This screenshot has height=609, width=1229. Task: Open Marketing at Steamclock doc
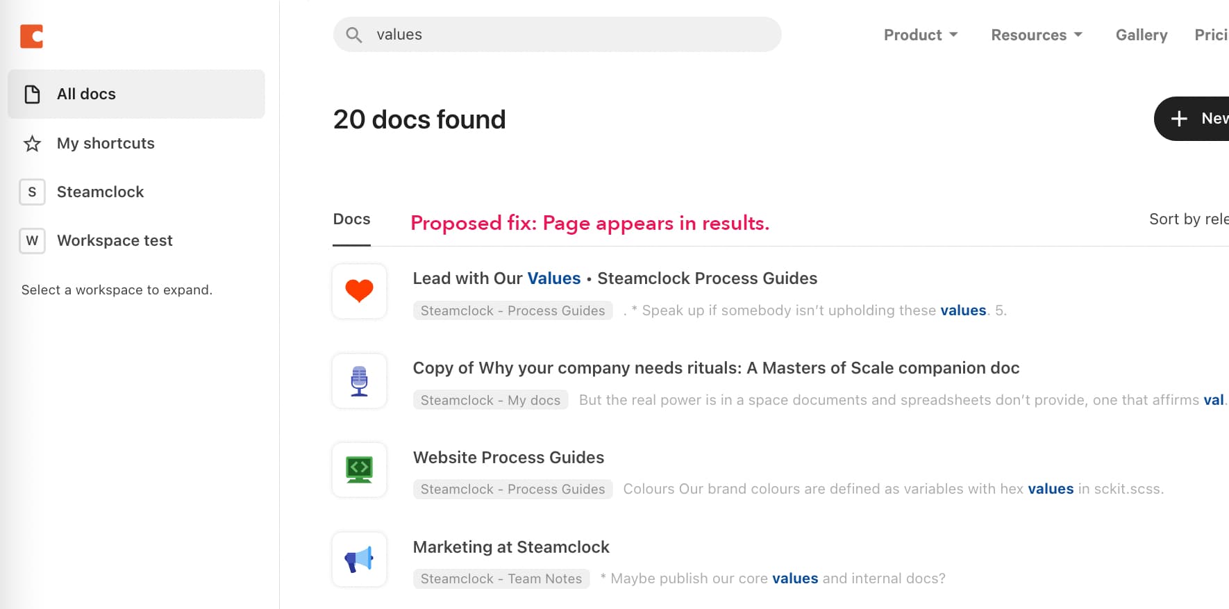coord(511,547)
